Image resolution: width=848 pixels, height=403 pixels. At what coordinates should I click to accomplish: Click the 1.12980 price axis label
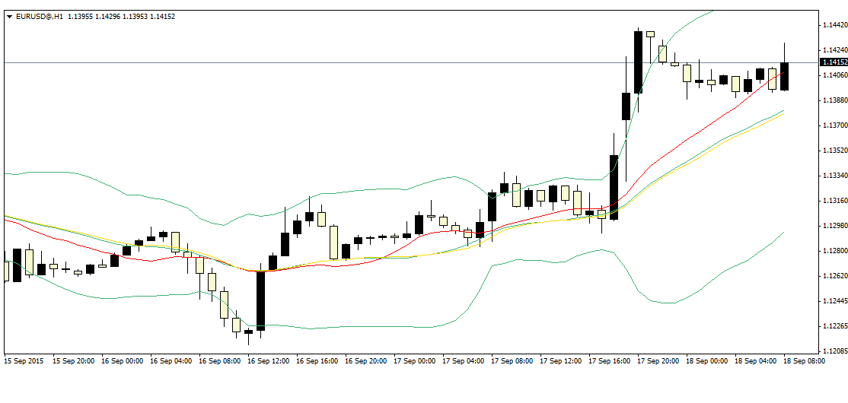tap(835, 226)
